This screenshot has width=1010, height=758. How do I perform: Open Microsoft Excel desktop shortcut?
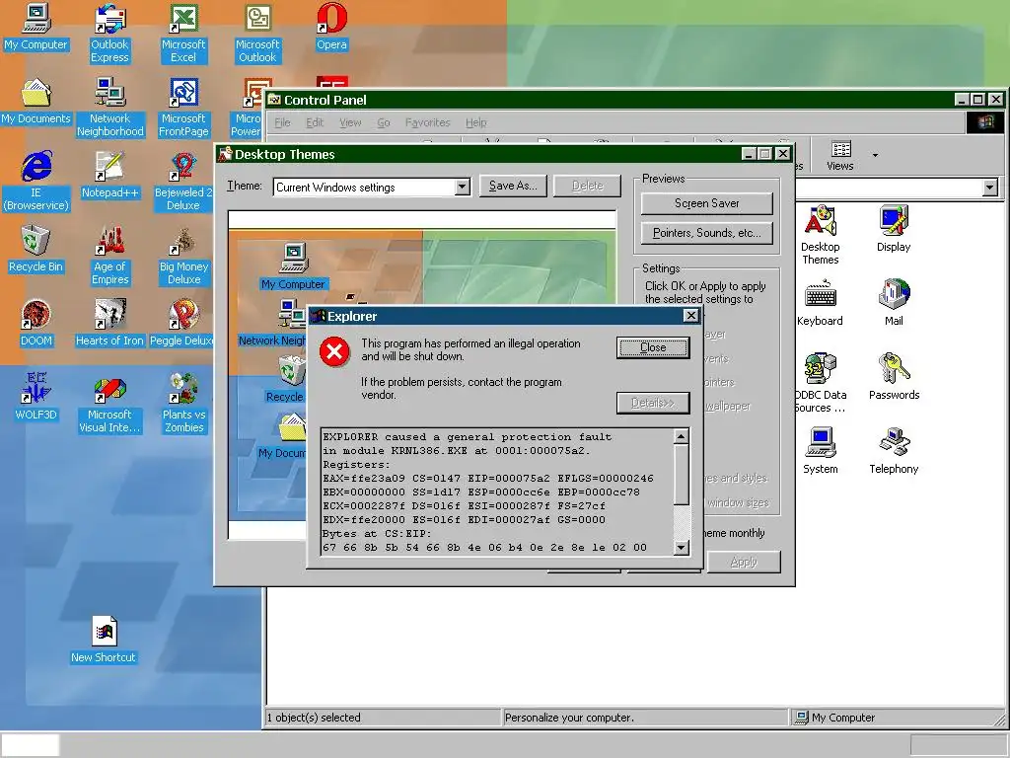point(183,34)
